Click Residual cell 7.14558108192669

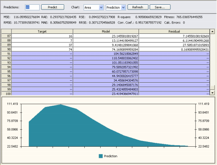coord(174,36)
